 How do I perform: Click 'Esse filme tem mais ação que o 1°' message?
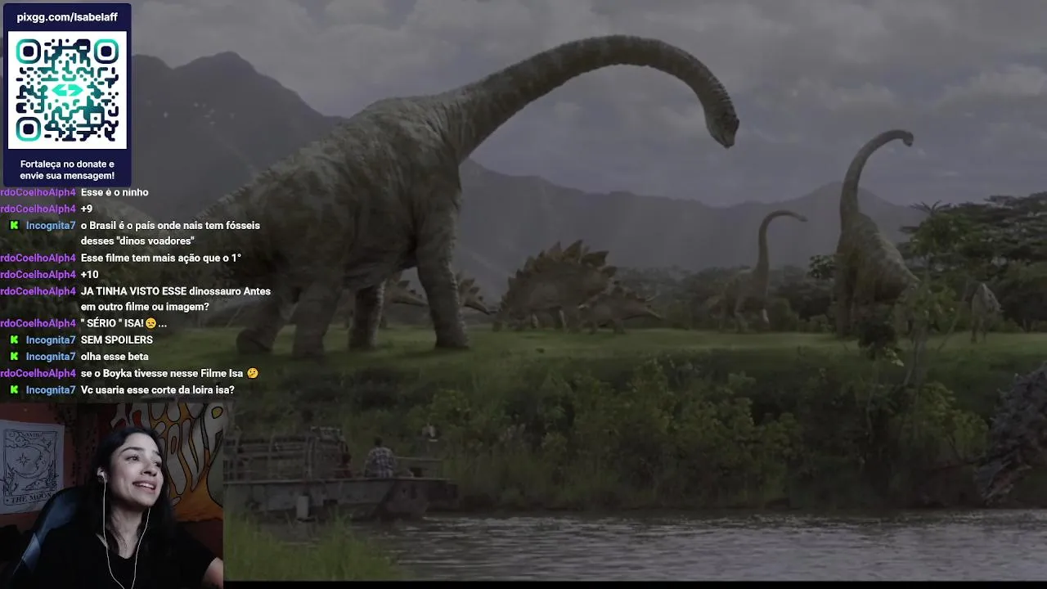pyautogui.click(x=161, y=258)
